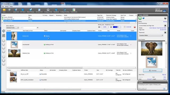Click the Print Preview vertical scrollbar
The width and height of the screenshot is (170, 95).
pos(166,54)
